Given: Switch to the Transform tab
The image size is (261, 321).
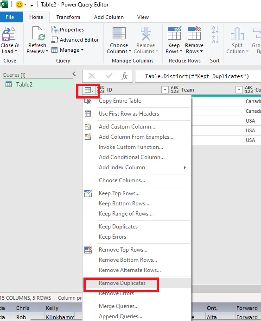Looking at the screenshot, I should 68,17.
